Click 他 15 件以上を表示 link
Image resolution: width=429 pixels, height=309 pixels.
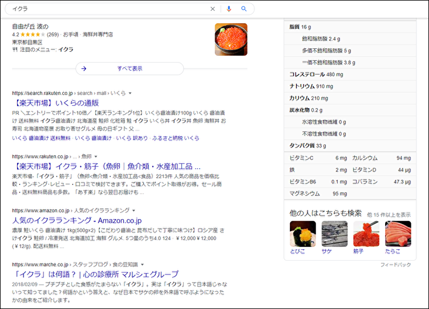(x=389, y=215)
